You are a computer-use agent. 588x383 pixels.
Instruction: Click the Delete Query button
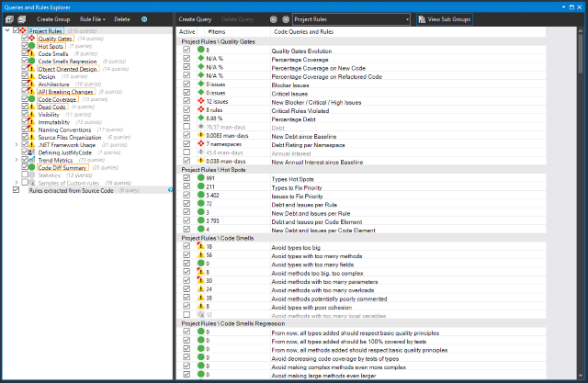[237, 19]
